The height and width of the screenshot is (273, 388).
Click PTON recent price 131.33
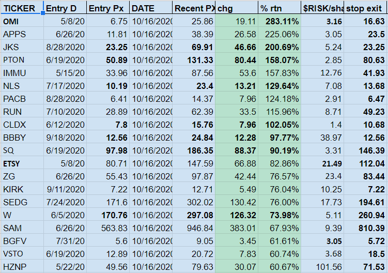pos(194,59)
